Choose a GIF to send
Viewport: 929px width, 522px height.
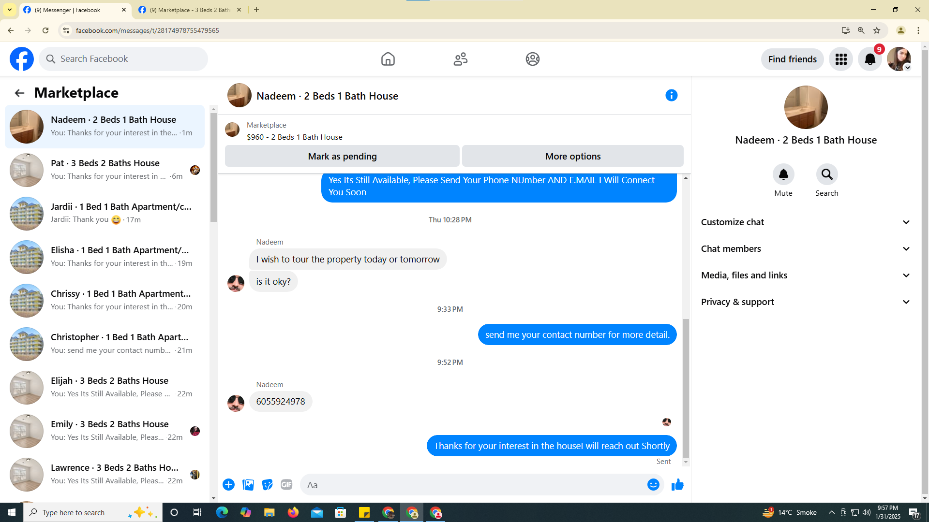286,485
